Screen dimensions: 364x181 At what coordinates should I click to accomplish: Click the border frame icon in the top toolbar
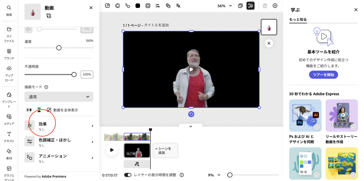(x=148, y=6)
